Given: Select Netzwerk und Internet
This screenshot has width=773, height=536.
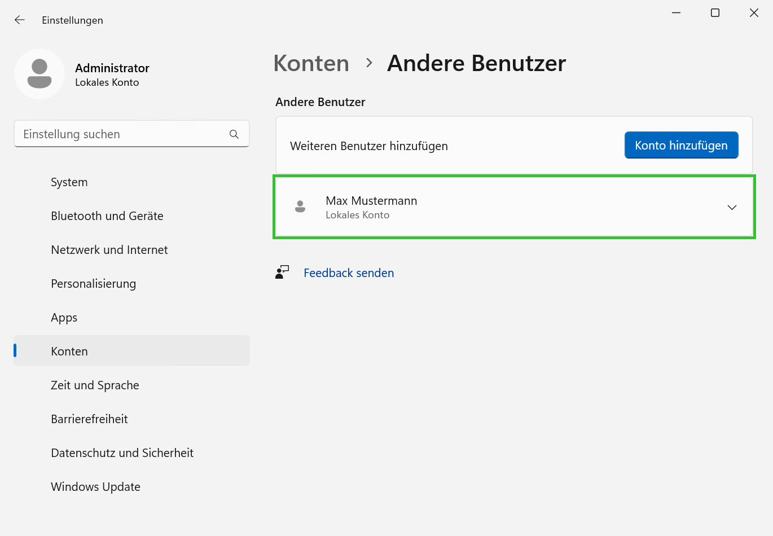Looking at the screenshot, I should pos(109,249).
